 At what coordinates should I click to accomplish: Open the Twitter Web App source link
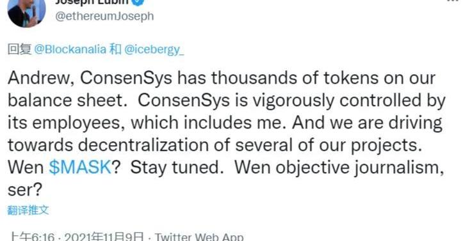coord(199,237)
